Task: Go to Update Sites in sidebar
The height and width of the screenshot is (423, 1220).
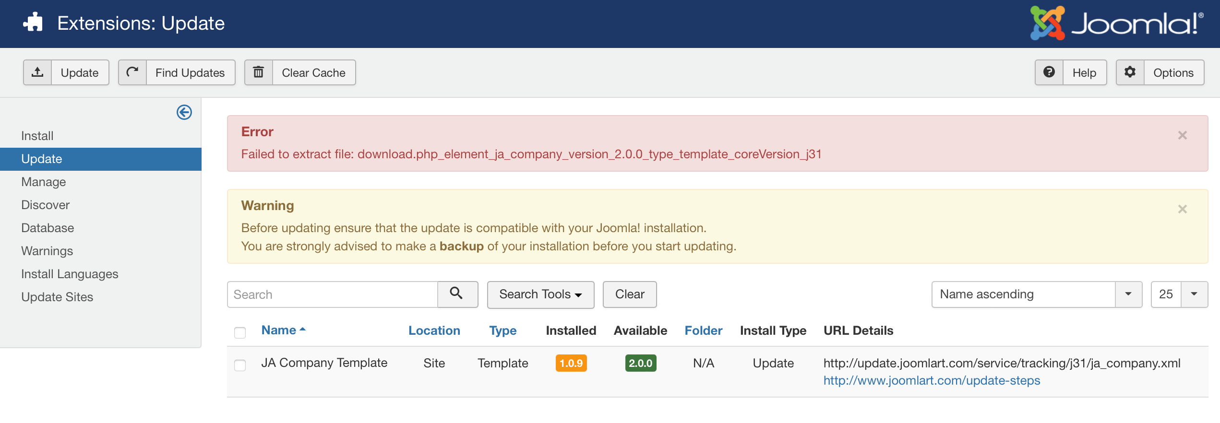Action: coord(57,297)
